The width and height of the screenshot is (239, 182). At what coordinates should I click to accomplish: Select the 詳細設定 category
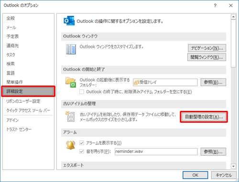[28, 91]
